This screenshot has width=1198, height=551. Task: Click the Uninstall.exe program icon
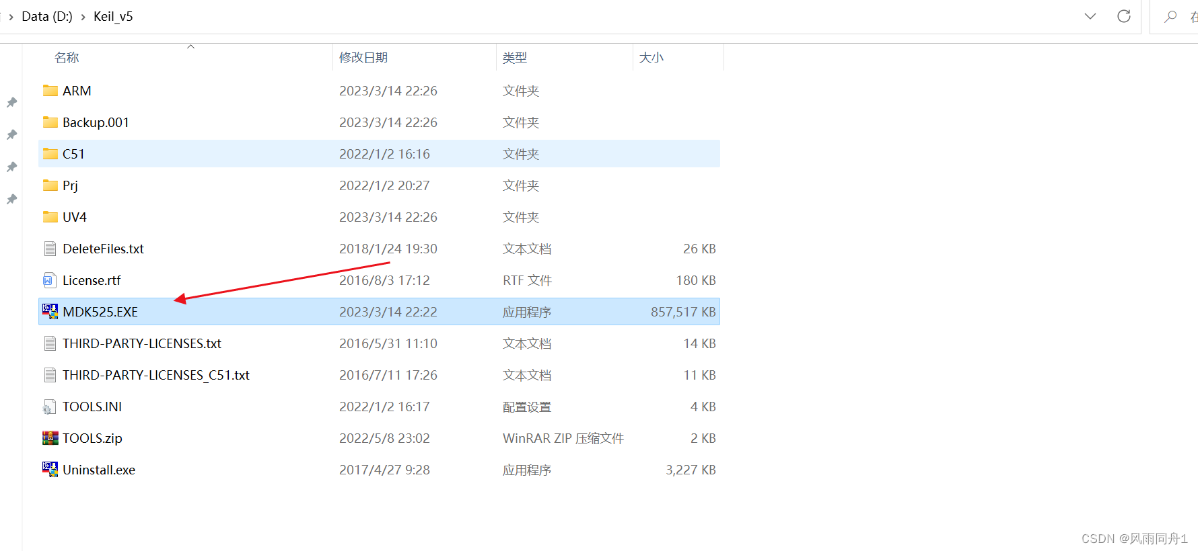click(50, 470)
